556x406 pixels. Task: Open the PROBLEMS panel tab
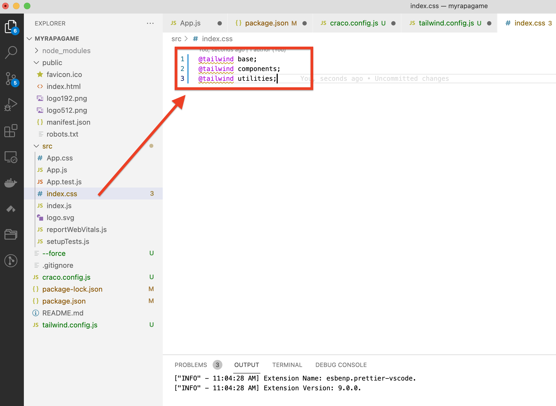pos(191,365)
